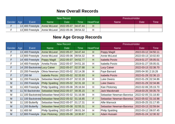
Task: Select the 400 IM event cell
Action: 32,110
